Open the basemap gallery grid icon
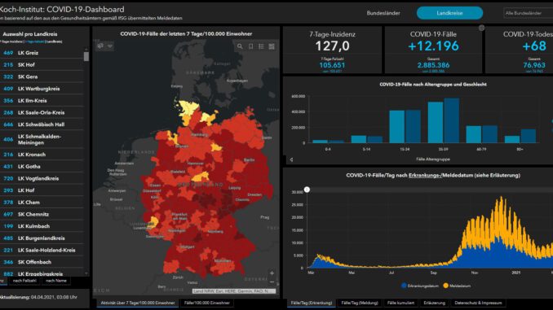 pyautogui.click(x=272, y=46)
